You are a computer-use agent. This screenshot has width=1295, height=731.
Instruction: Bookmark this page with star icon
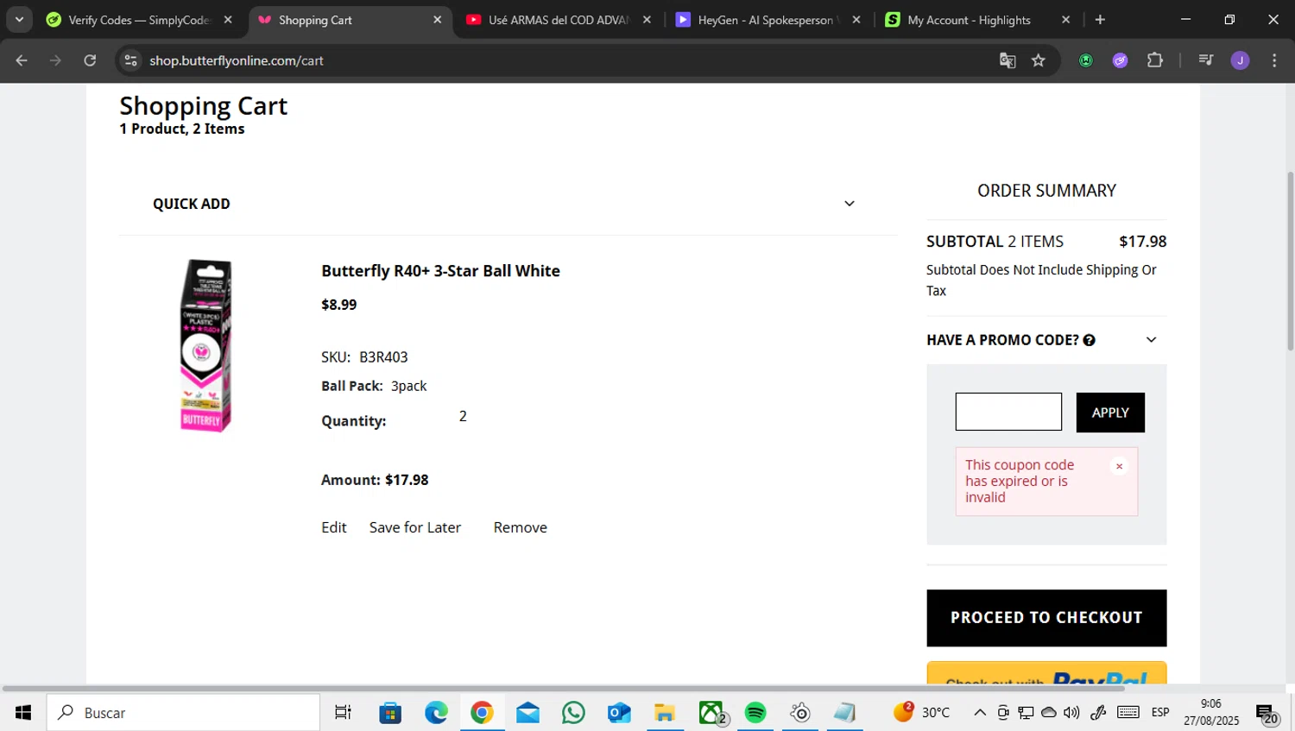pyautogui.click(x=1039, y=60)
